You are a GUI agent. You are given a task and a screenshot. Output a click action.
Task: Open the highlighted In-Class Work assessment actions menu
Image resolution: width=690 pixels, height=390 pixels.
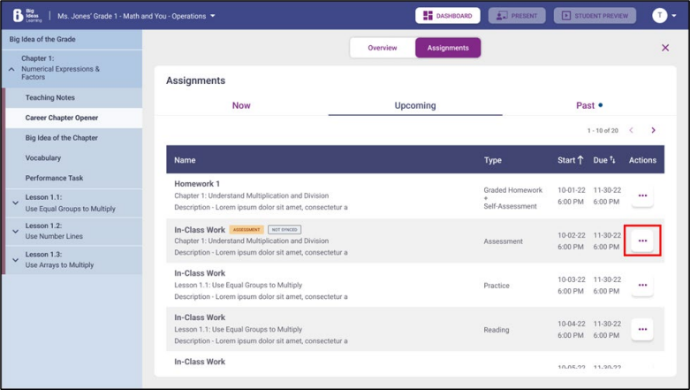(642, 241)
